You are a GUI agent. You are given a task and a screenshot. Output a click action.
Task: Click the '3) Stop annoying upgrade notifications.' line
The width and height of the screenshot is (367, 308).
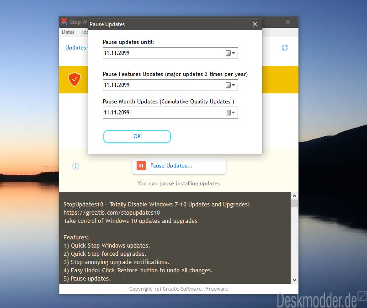117,262
